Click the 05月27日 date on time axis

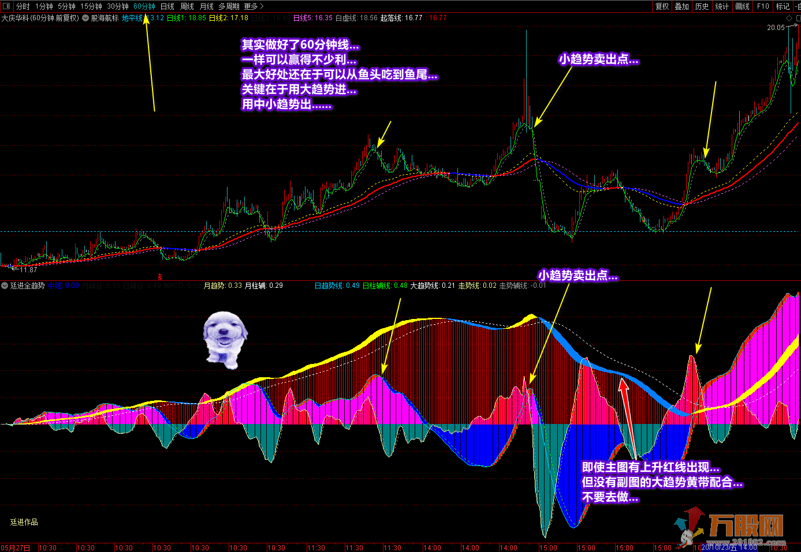(16, 547)
